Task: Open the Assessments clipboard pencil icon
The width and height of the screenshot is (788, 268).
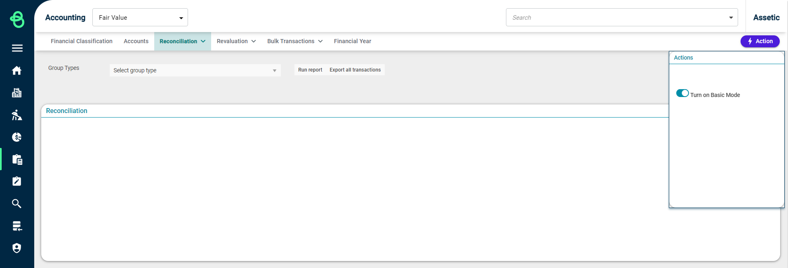Action: 17,181
